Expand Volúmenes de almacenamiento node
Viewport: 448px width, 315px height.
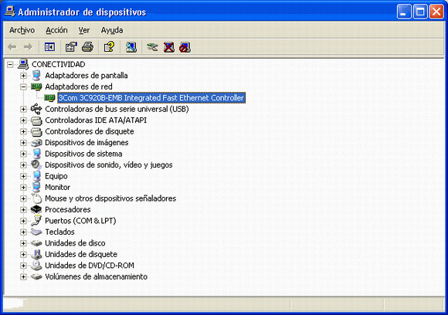23,276
